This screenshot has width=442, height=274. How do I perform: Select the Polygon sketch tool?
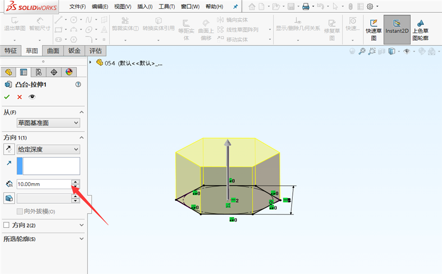click(74, 39)
